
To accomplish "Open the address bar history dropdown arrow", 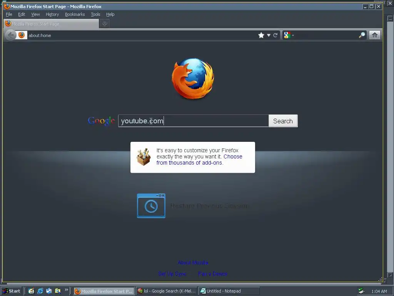I will pos(269,35).
